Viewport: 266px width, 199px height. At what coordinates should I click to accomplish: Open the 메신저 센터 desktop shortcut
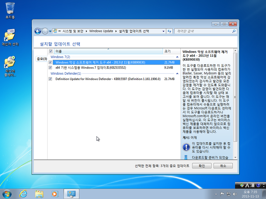(10, 37)
